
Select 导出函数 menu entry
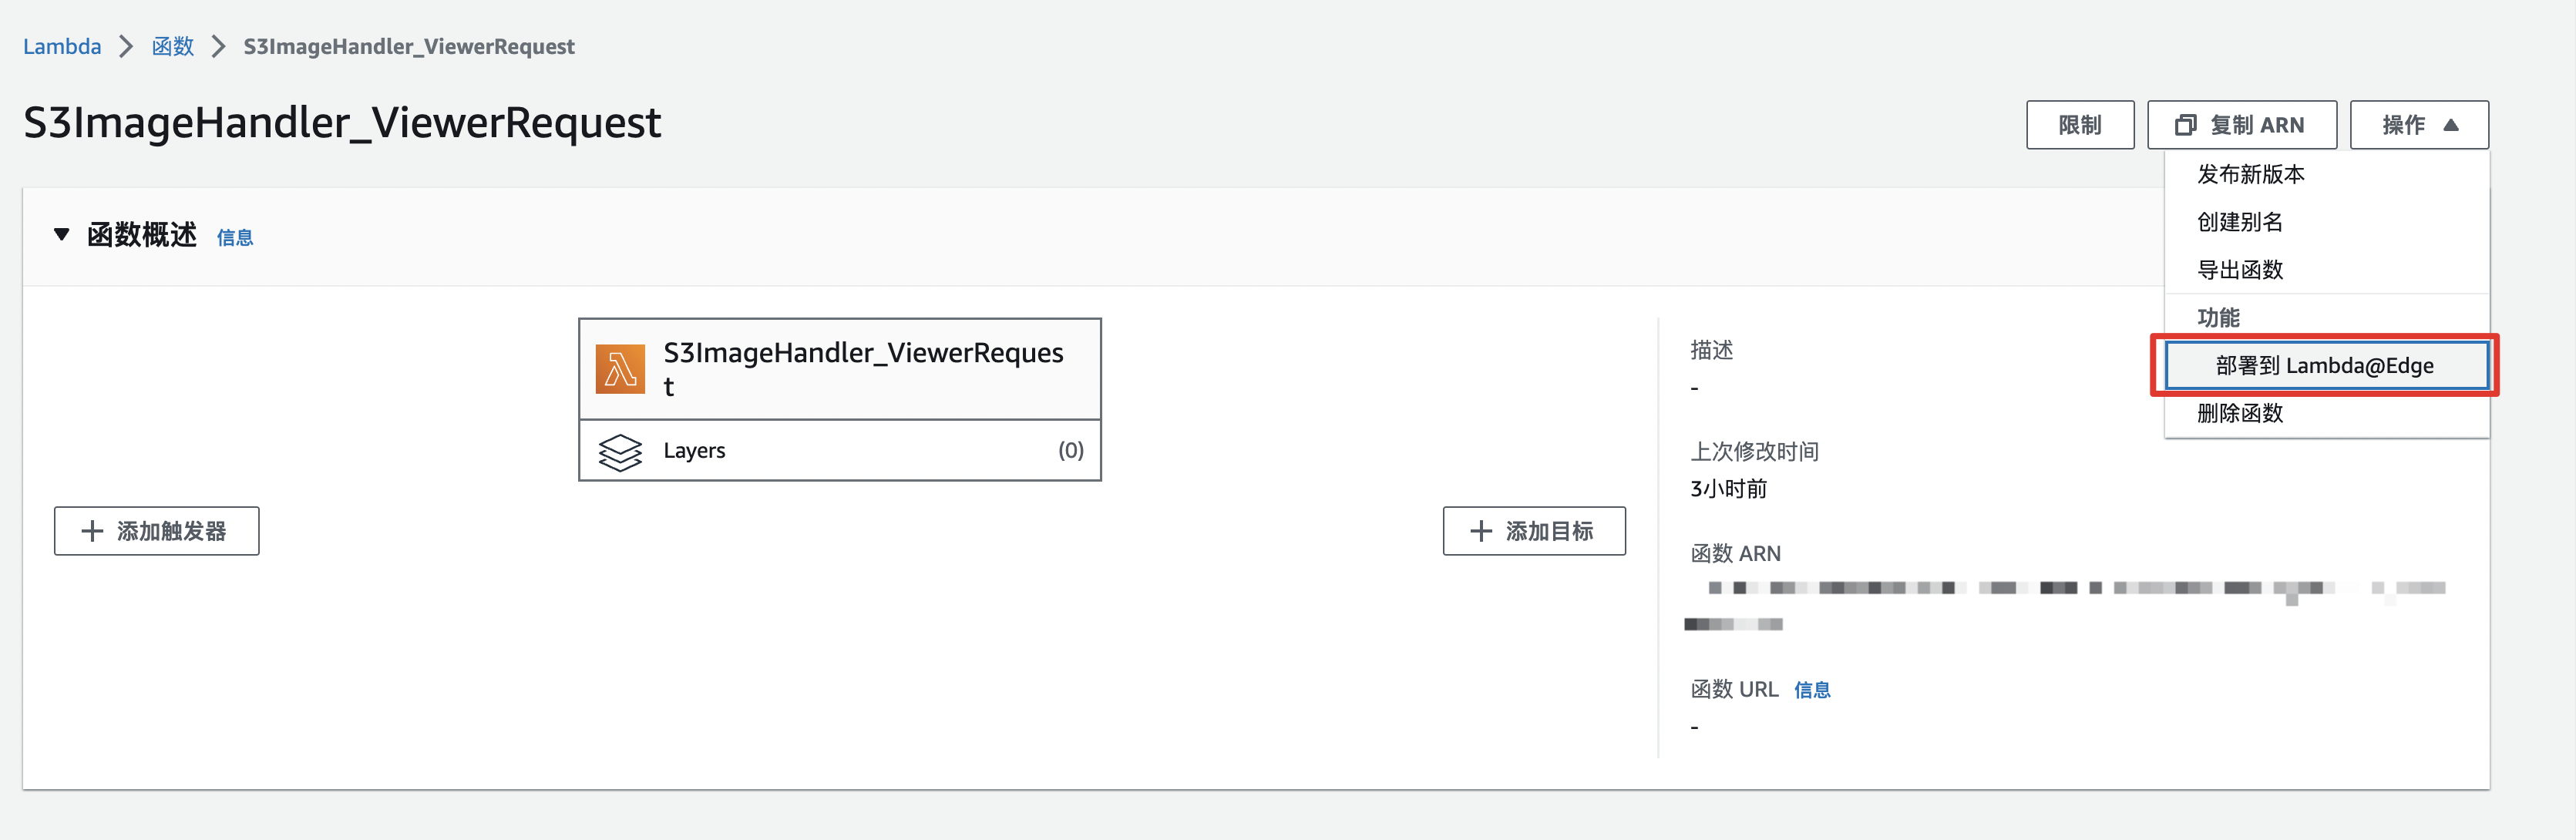pos(2239,270)
